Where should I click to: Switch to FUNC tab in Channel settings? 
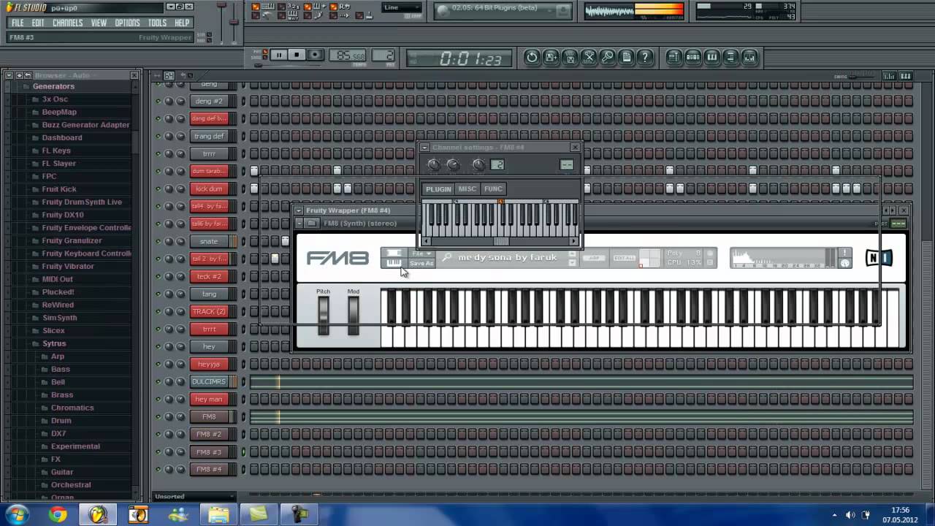pyautogui.click(x=493, y=189)
